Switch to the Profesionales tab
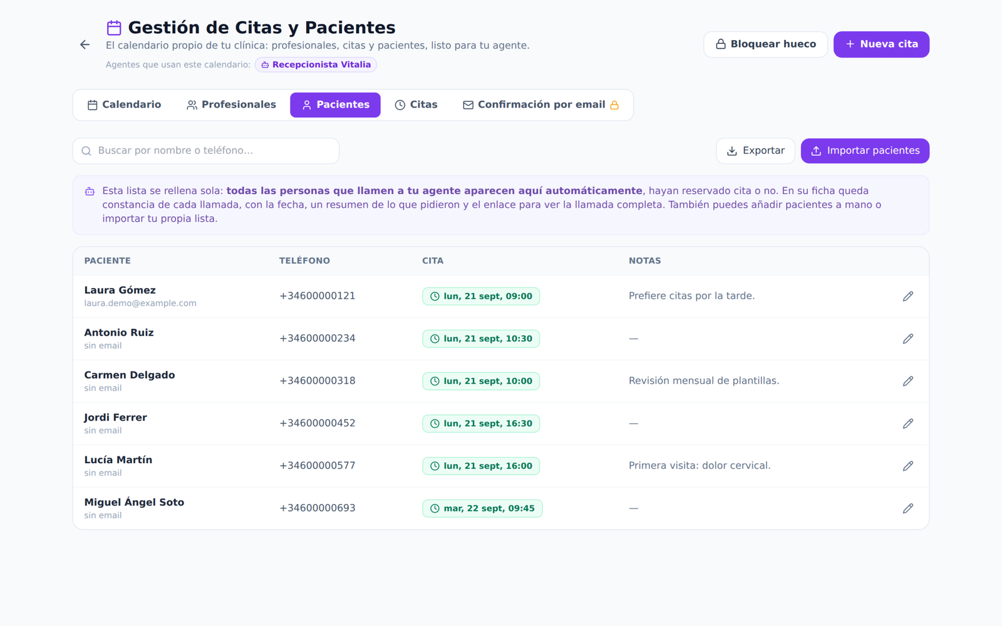The width and height of the screenshot is (1002, 626). [231, 105]
